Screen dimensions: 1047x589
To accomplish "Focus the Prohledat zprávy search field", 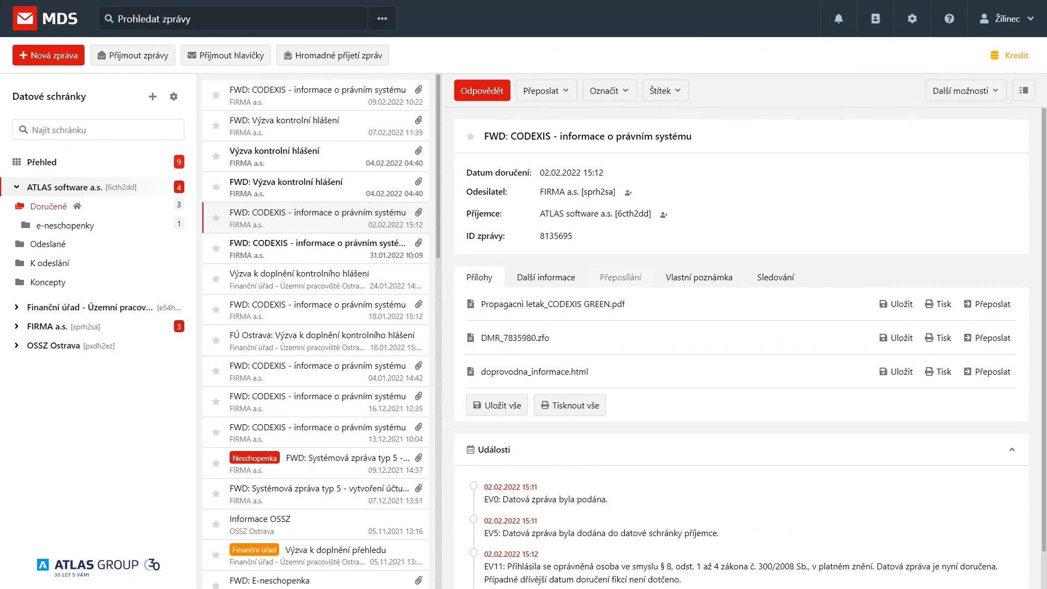I will pos(233,19).
